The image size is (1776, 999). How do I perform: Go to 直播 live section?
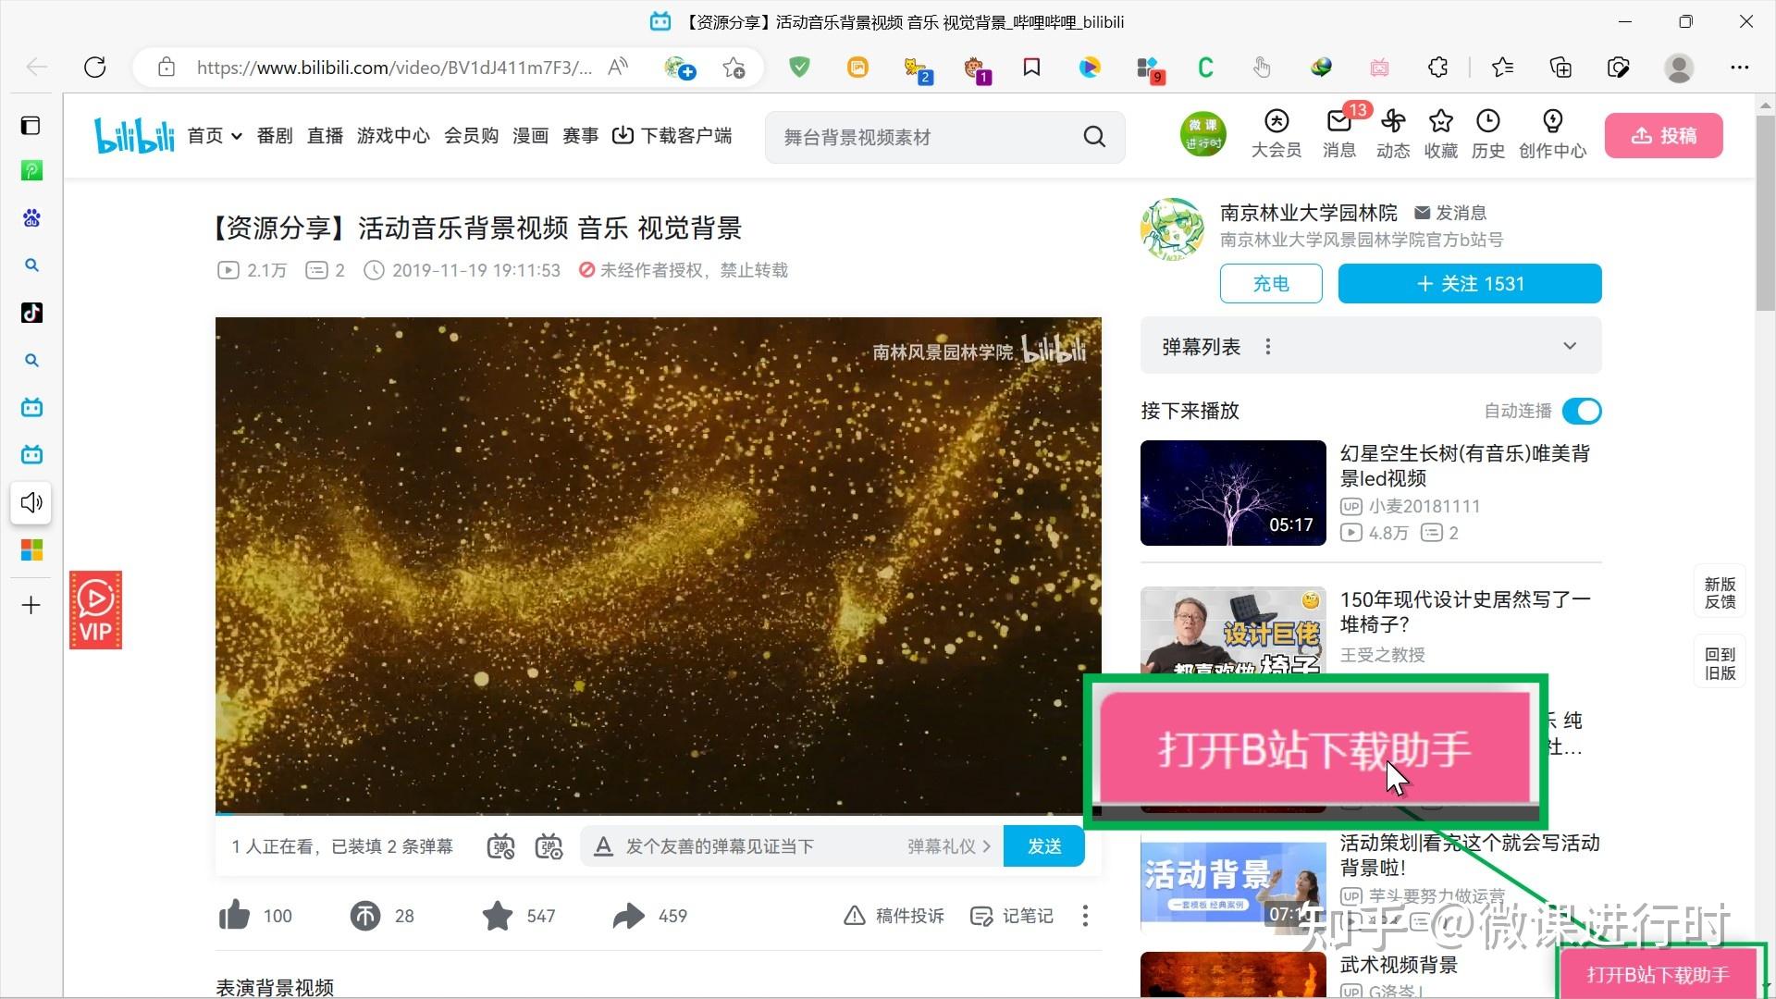coord(325,136)
